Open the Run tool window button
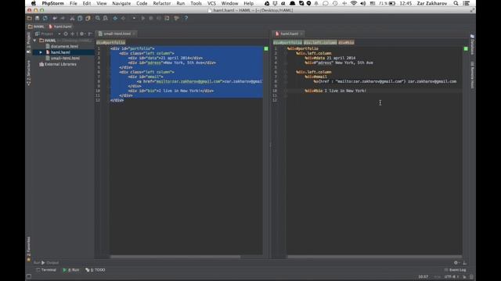 tap(71, 270)
